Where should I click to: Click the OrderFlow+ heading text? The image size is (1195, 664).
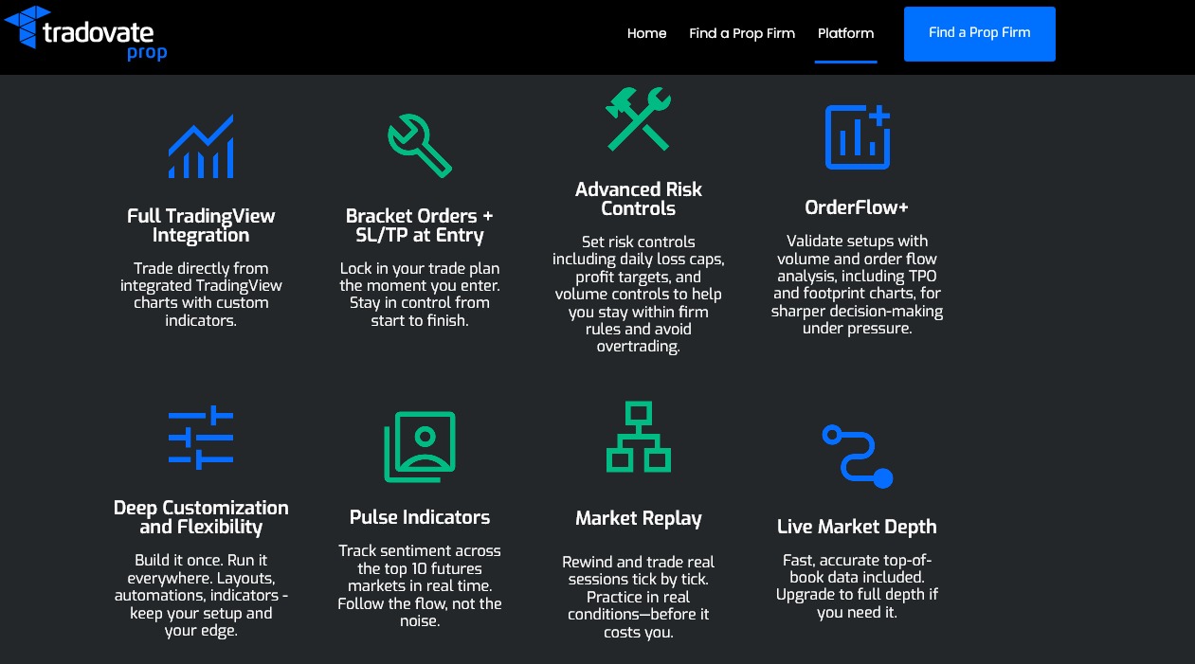[857, 206]
